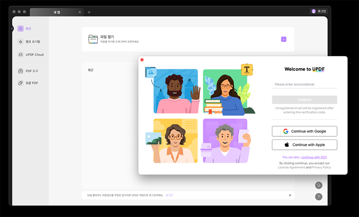Focus the account/email input field

coord(304,84)
